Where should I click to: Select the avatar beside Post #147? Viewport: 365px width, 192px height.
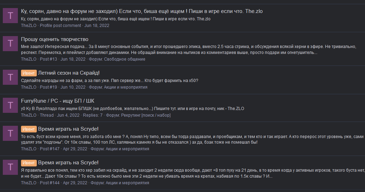pyautogui.click(x=10, y=133)
